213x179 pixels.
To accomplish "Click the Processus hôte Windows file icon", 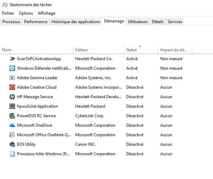I will [x=12, y=154].
